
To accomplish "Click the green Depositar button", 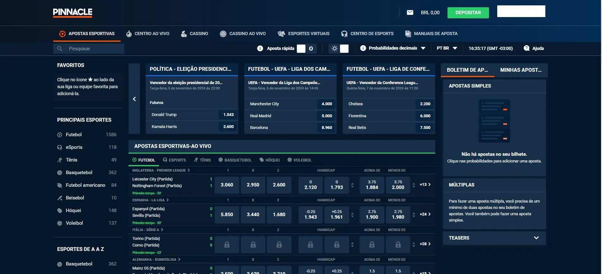I will tap(468, 13).
